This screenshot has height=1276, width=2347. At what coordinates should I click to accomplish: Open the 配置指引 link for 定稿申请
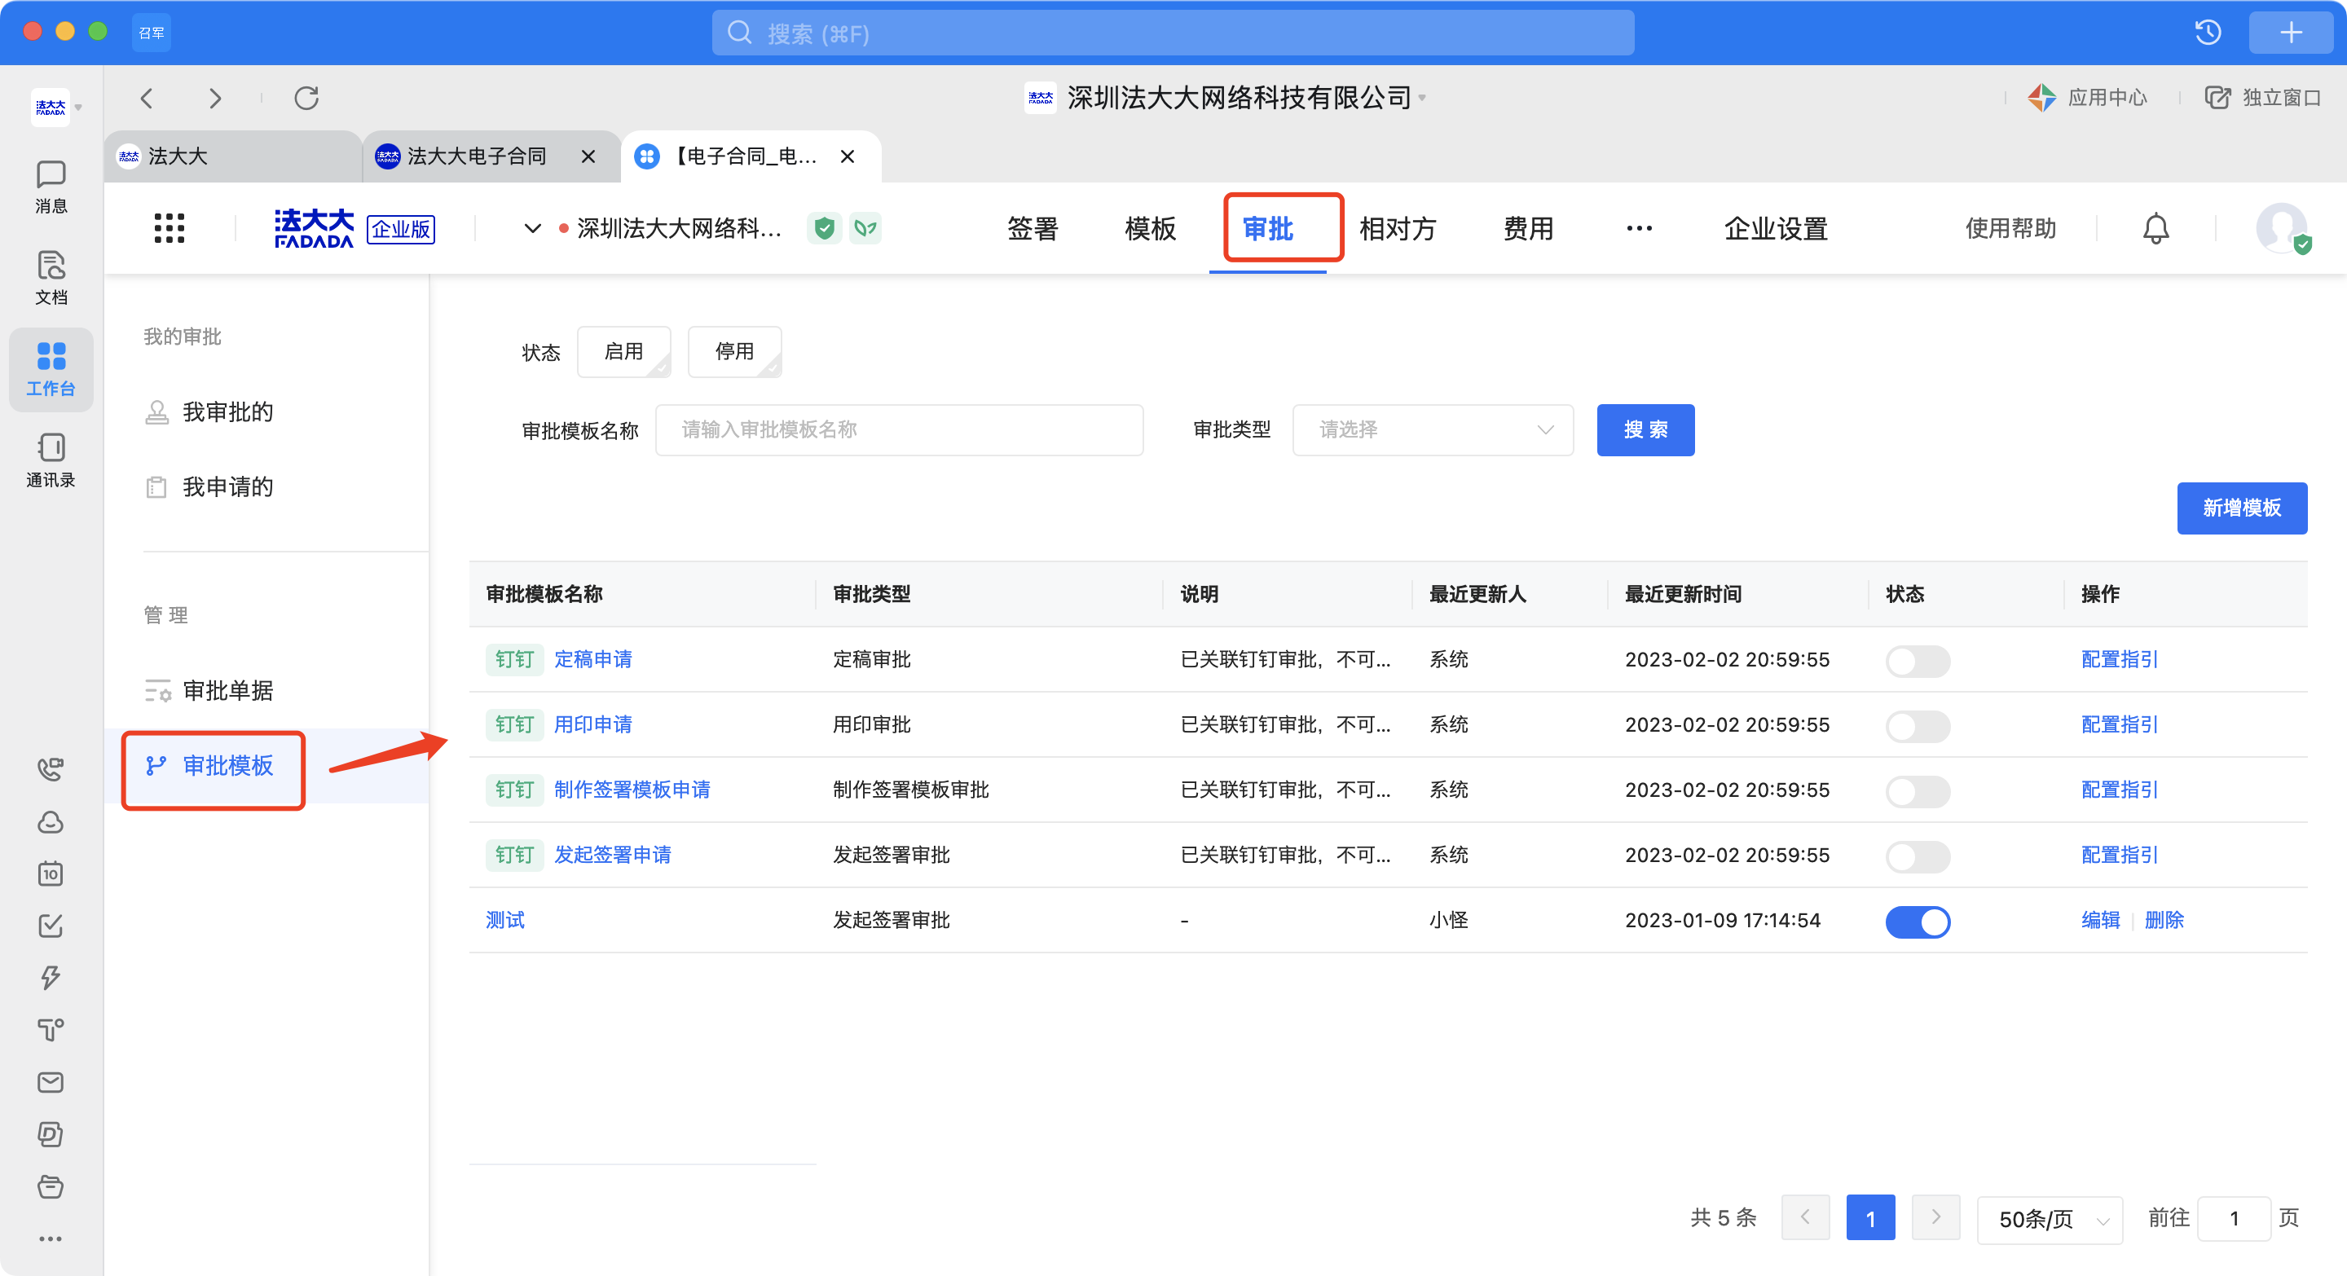[2118, 658]
